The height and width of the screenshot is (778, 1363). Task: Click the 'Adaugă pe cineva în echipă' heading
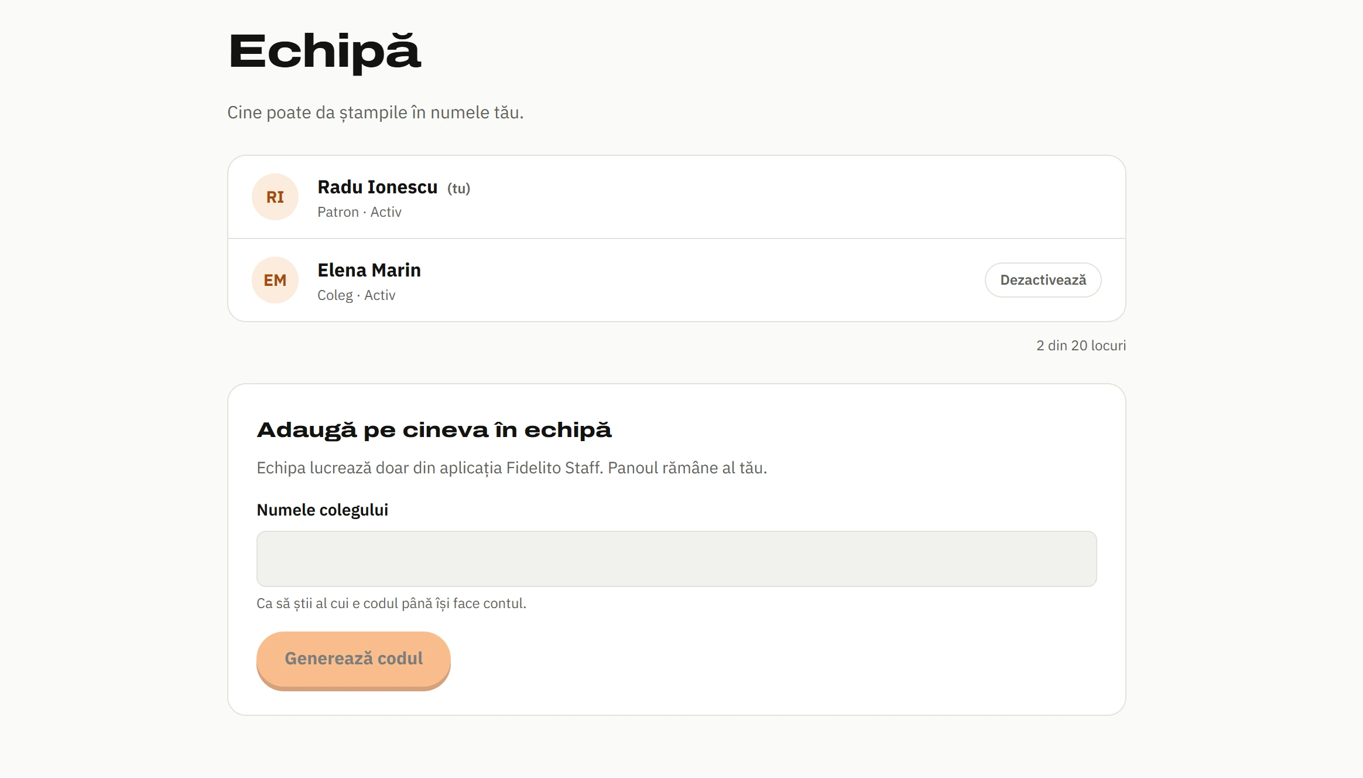click(434, 431)
